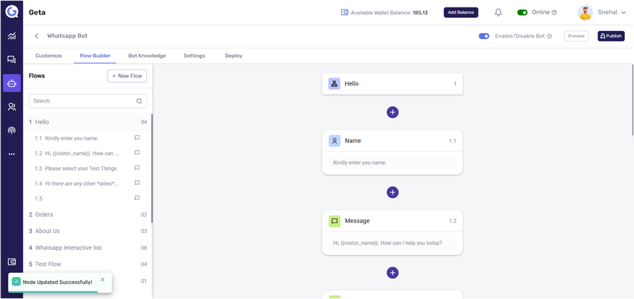Publish the bot

611,36
